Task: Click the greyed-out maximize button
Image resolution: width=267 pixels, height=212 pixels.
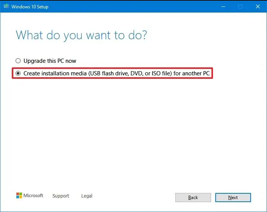Action: tap(240, 6)
